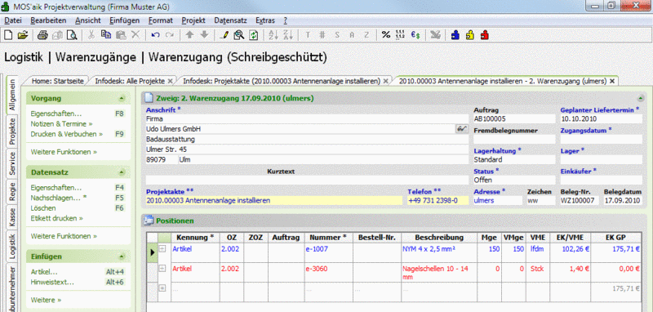Open the Projekt menu

(x=193, y=20)
